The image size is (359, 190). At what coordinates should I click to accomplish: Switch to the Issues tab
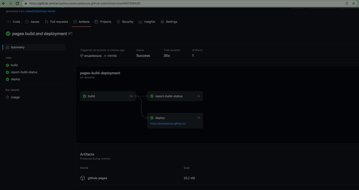[x=32, y=22]
